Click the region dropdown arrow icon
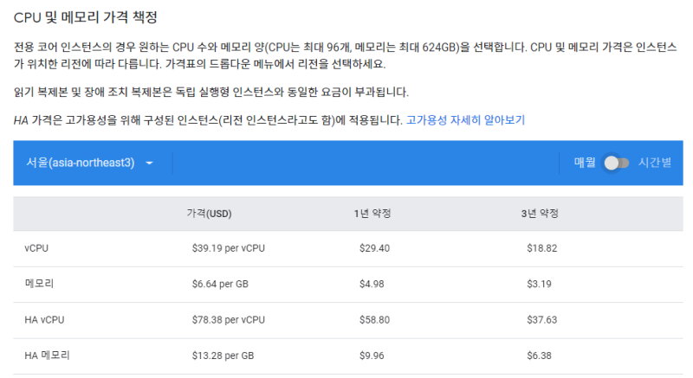Viewport: 693px width, 378px height. pyautogui.click(x=150, y=163)
